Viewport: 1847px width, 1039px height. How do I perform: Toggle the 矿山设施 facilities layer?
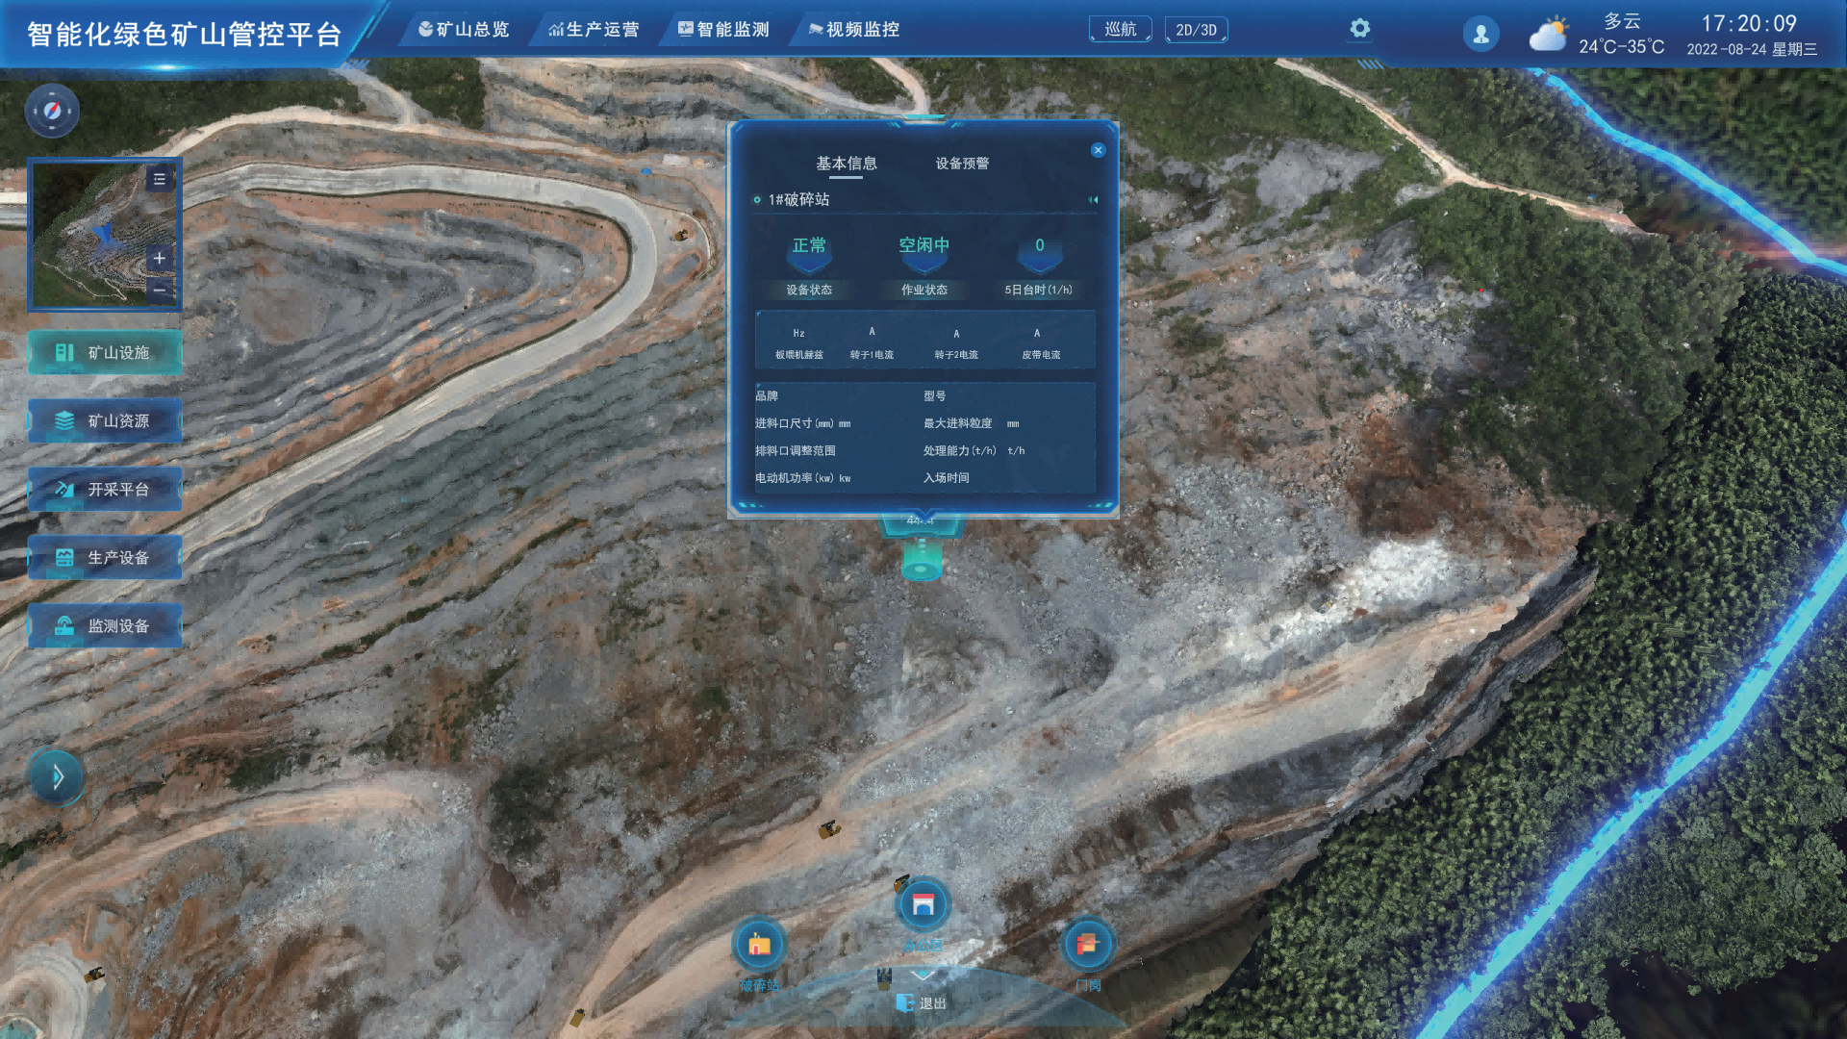(x=105, y=353)
